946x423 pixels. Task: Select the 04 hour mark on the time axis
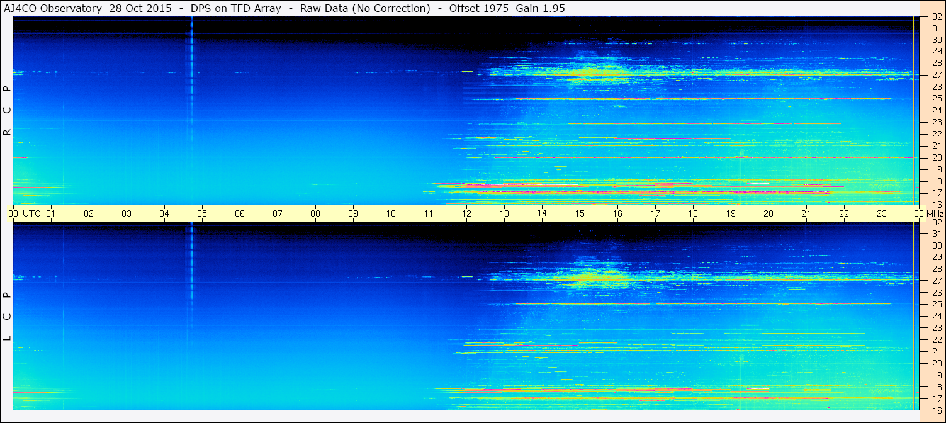[x=164, y=214]
